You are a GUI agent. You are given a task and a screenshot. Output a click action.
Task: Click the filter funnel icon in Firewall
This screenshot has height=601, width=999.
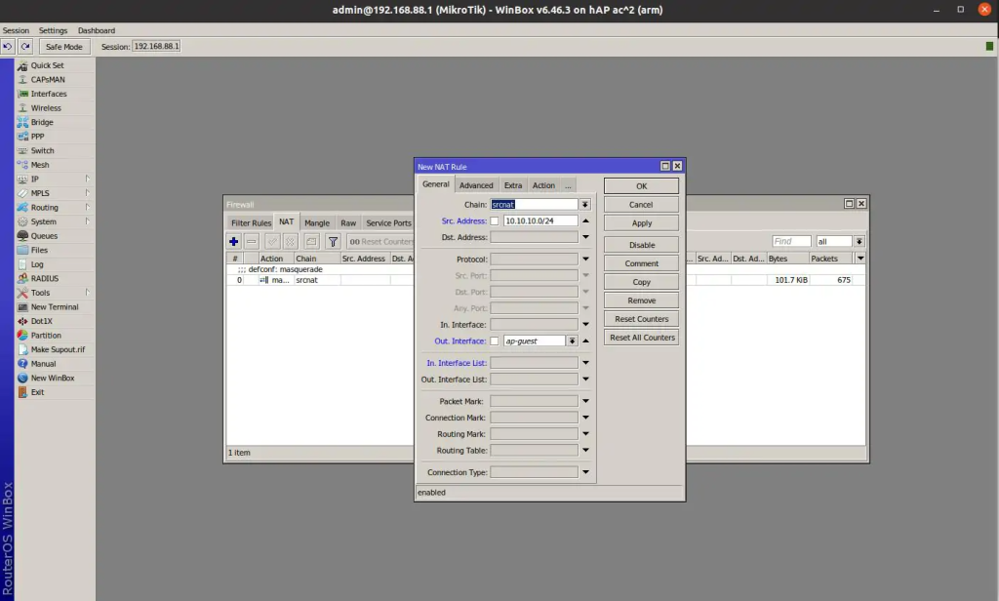coord(333,242)
